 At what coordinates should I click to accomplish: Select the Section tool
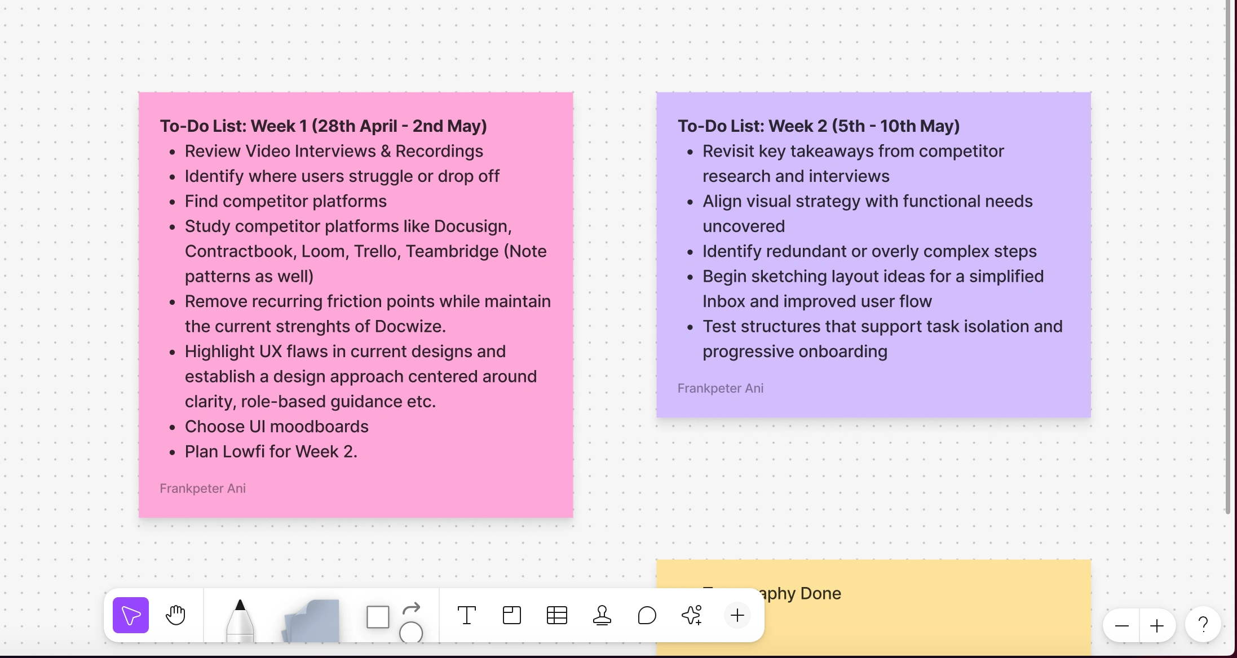[x=512, y=615]
